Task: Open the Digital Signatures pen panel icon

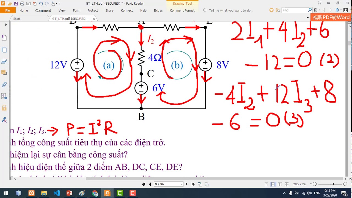Action: pos(4,120)
